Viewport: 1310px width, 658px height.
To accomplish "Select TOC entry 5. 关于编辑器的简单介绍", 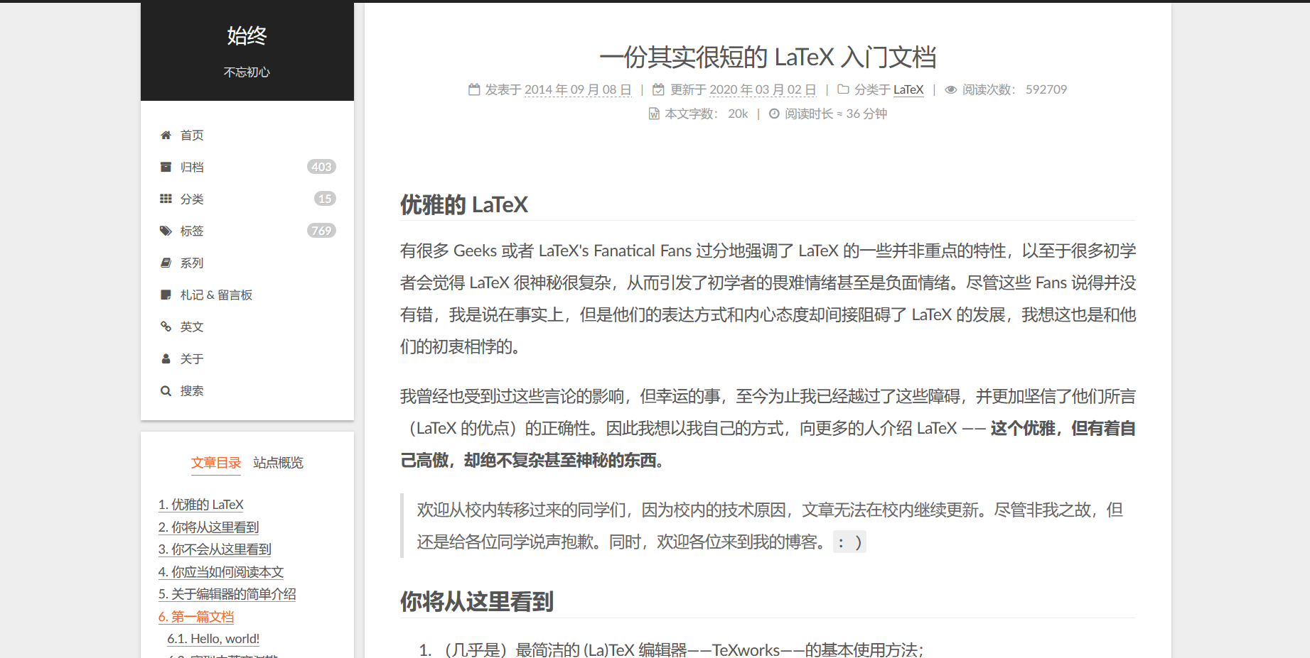I will [227, 594].
